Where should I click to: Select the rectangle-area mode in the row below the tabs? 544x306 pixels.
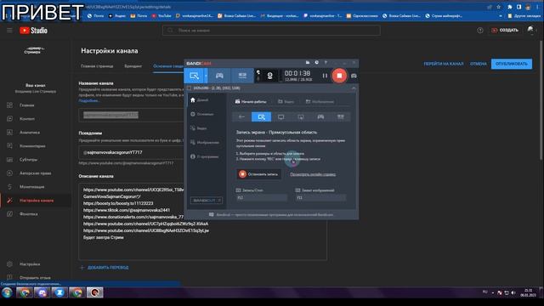(x=261, y=117)
